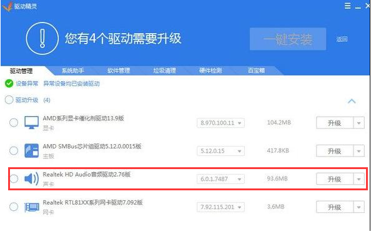This screenshot has width=371, height=234.
Task: Switch to the 软件管理 tab
Action: (x=119, y=71)
